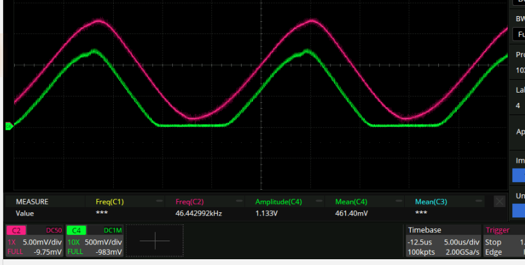The width and height of the screenshot is (525, 265).
Task: Open the Timebase settings box
Action: pyautogui.click(x=443, y=241)
